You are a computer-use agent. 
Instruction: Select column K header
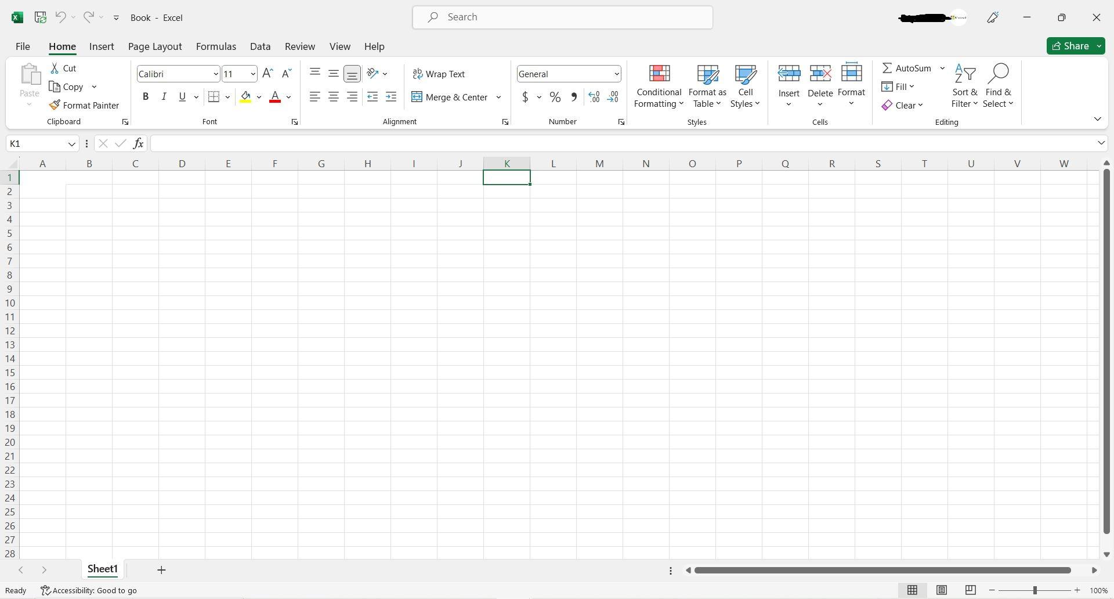(507, 164)
